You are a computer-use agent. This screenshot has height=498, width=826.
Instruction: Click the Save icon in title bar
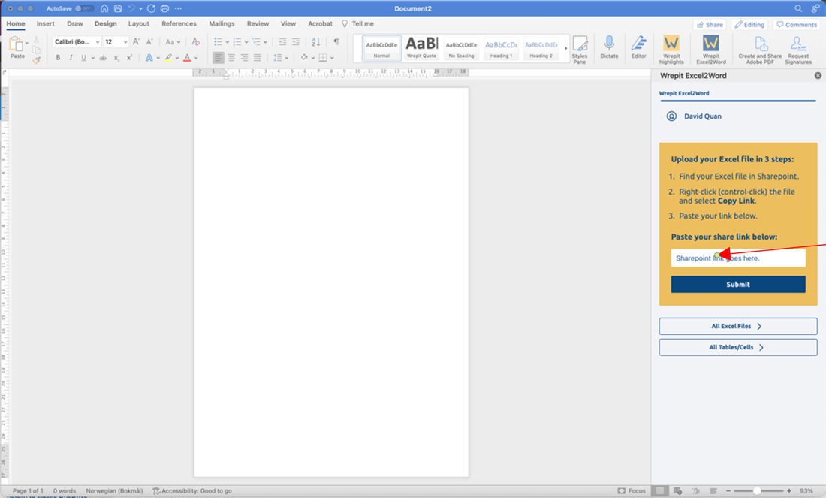click(118, 8)
